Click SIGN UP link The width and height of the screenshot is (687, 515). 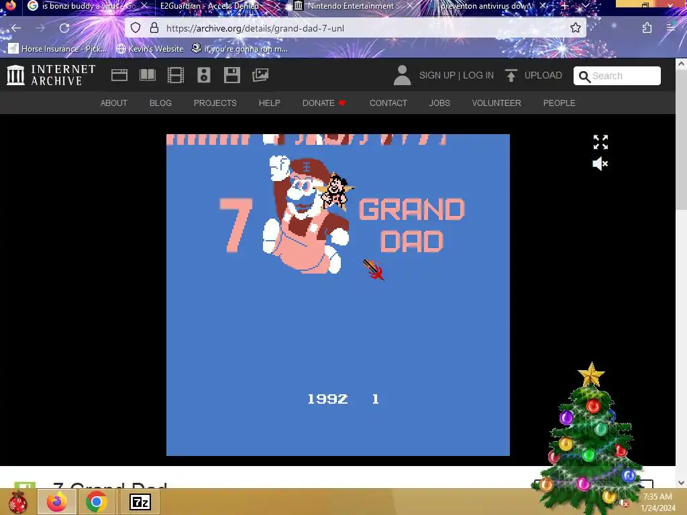437,75
